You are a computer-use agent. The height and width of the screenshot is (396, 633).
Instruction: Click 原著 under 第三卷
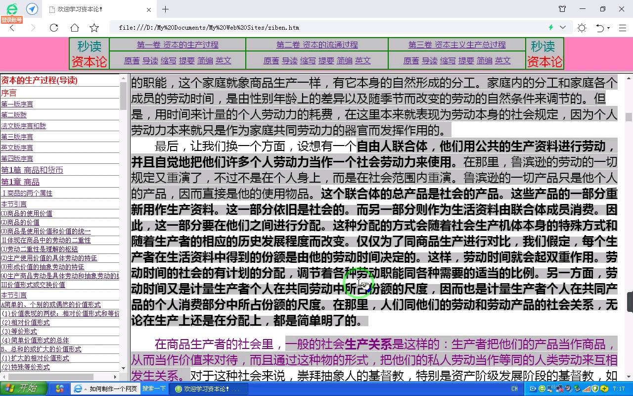[411, 60]
